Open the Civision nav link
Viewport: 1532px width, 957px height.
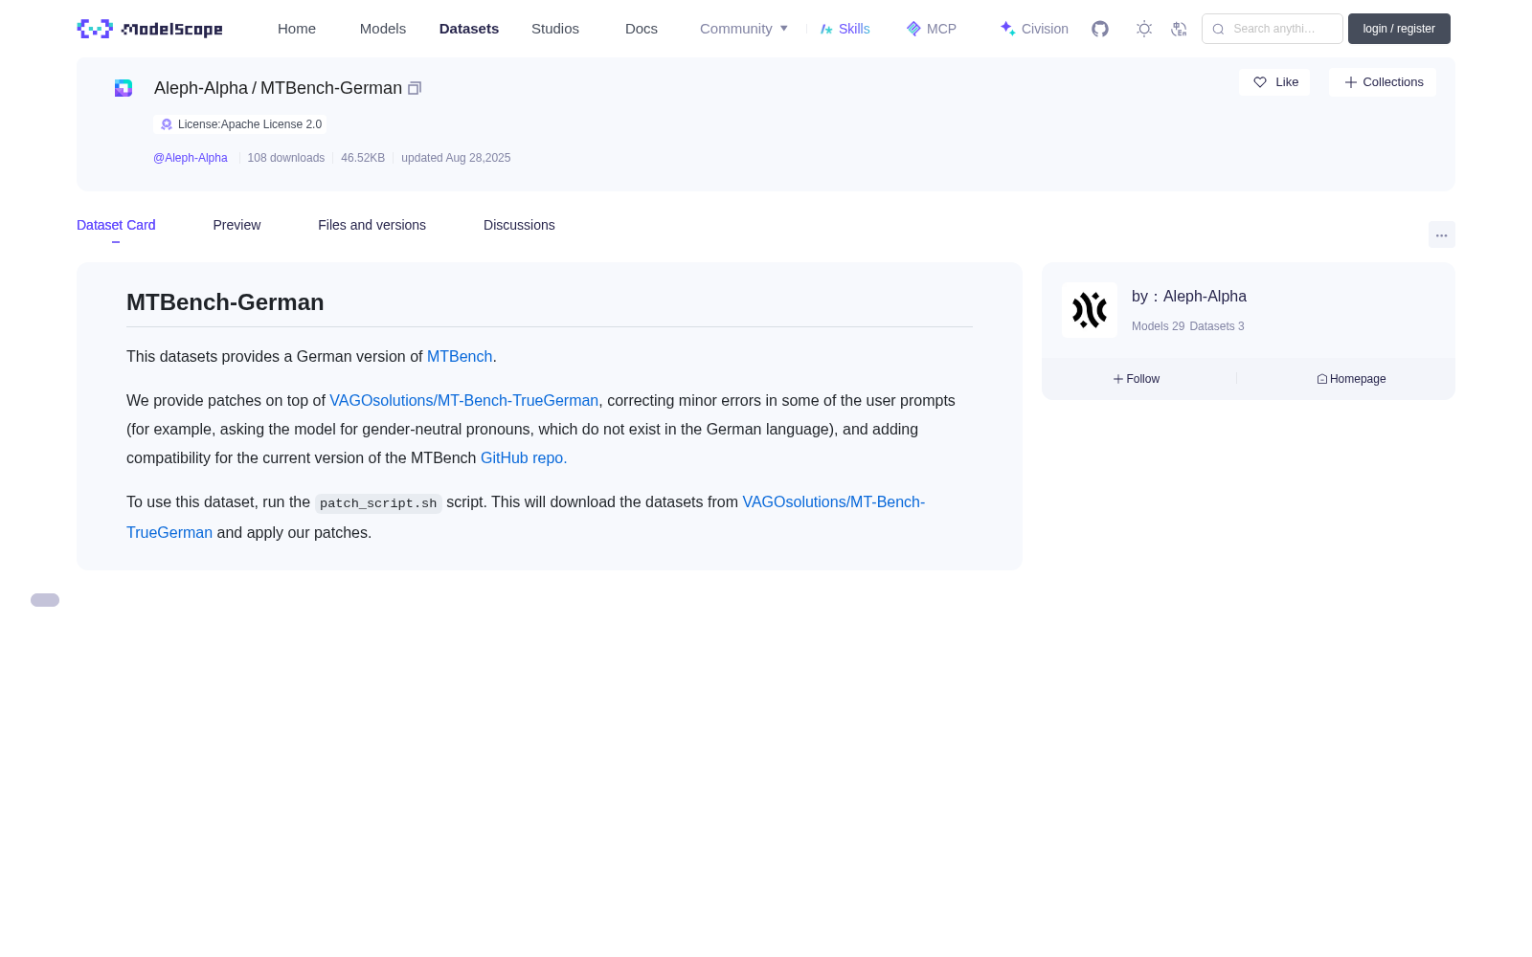pyautogui.click(x=1034, y=29)
